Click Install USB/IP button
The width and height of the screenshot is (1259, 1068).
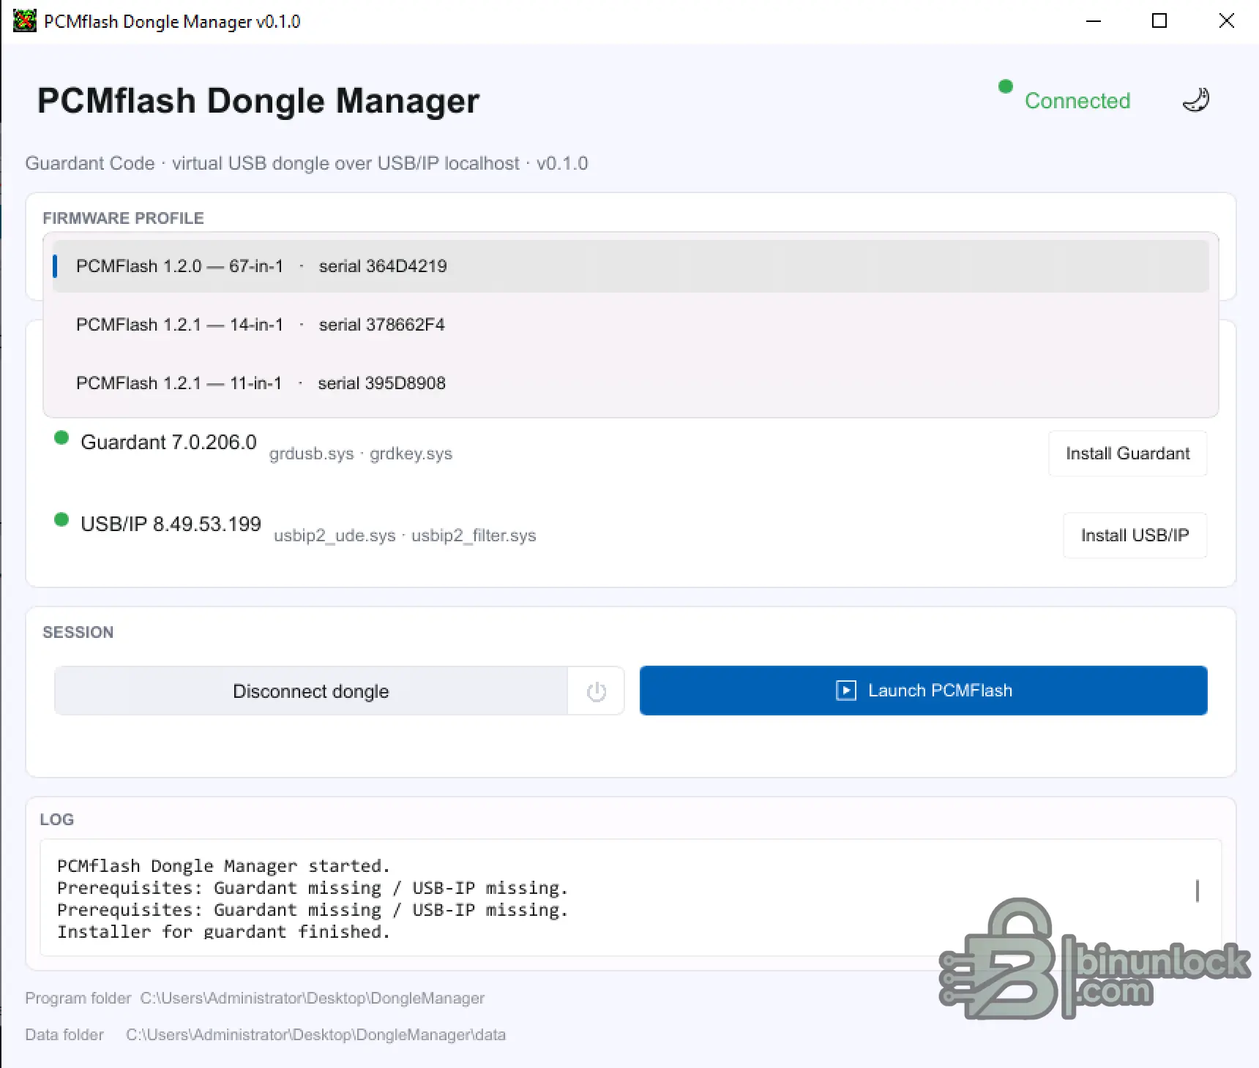(1135, 535)
